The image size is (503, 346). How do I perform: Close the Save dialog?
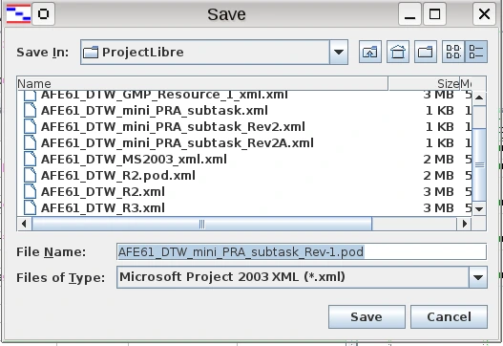coord(484,13)
